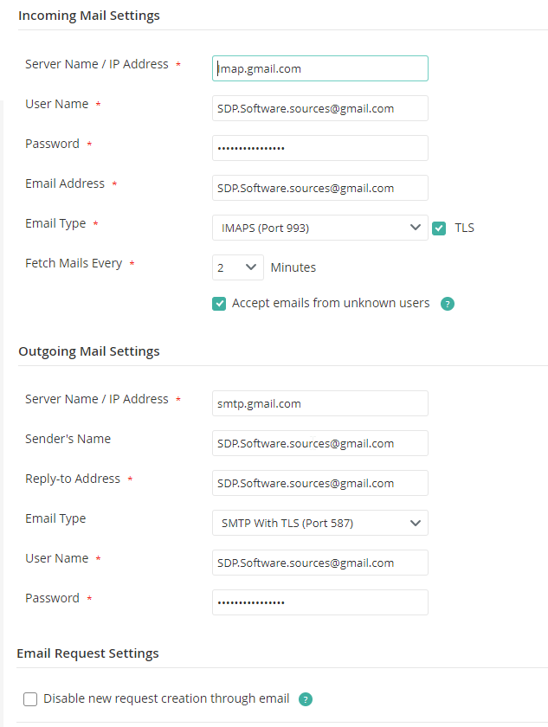This screenshot has width=548, height=727.
Task: Click the Incoming Mail Settings heading
Action: [89, 16]
